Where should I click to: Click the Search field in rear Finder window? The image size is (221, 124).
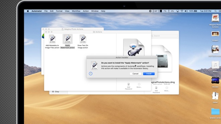(x=164, y=36)
